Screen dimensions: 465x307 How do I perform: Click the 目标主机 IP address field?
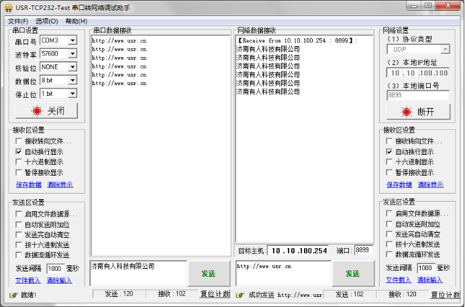click(x=299, y=251)
